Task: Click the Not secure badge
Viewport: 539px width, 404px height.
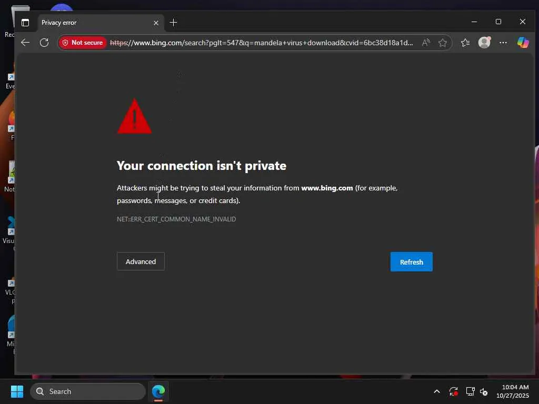Action: point(83,43)
